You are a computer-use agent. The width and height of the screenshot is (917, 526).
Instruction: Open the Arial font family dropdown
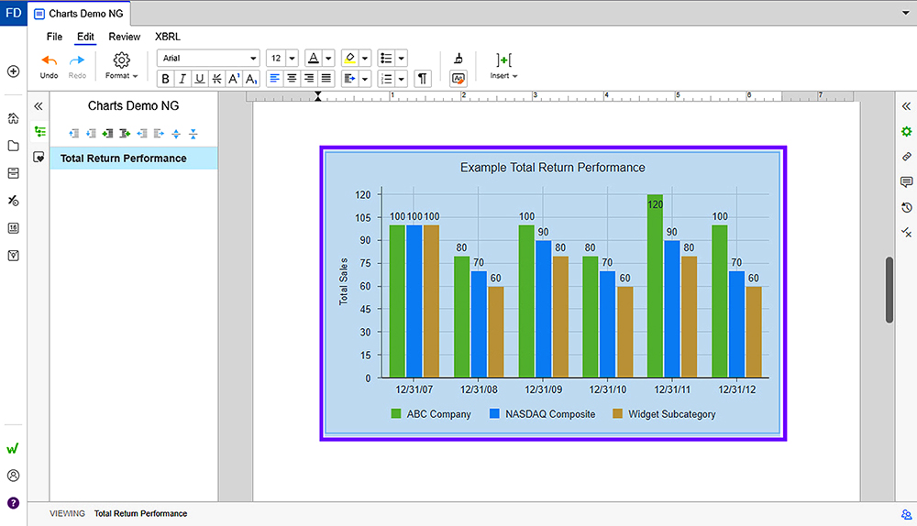coord(208,58)
